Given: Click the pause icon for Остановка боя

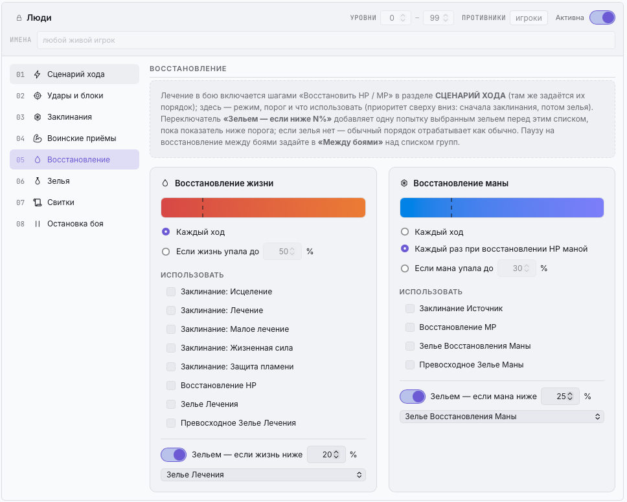Looking at the screenshot, I should pos(37,224).
